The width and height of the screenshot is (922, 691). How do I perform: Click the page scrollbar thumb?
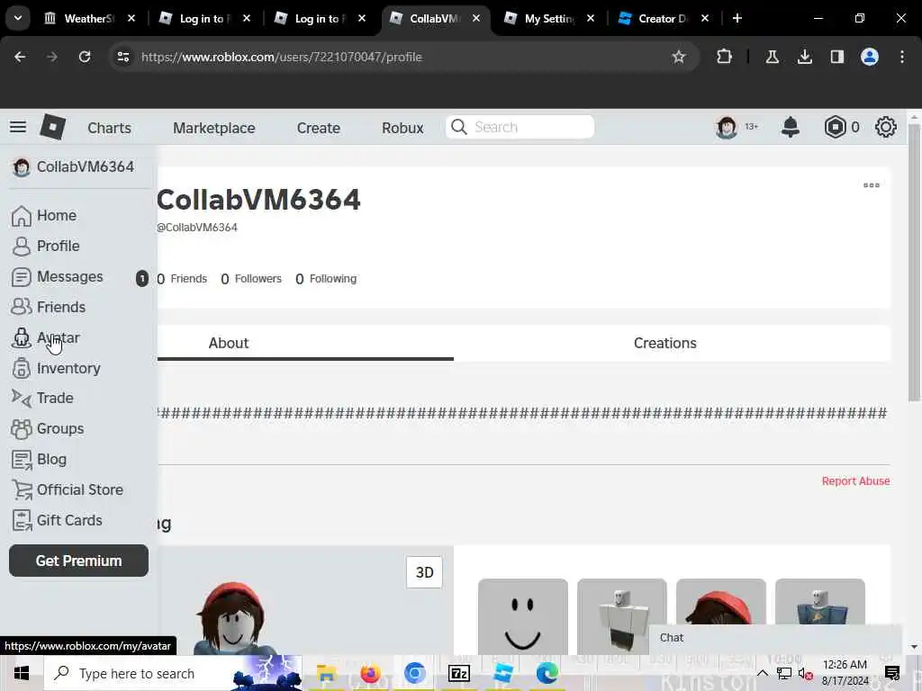coord(914,264)
